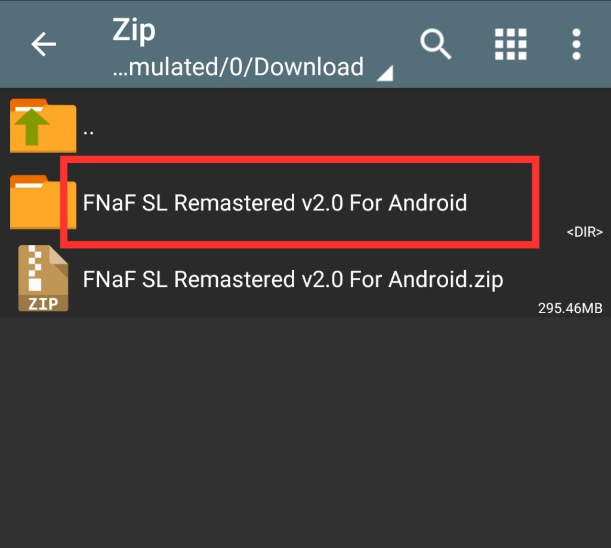611x548 pixels.
Task: Select FNaF SL Remastered v2.0 For Android.zip file name
Action: point(293,279)
